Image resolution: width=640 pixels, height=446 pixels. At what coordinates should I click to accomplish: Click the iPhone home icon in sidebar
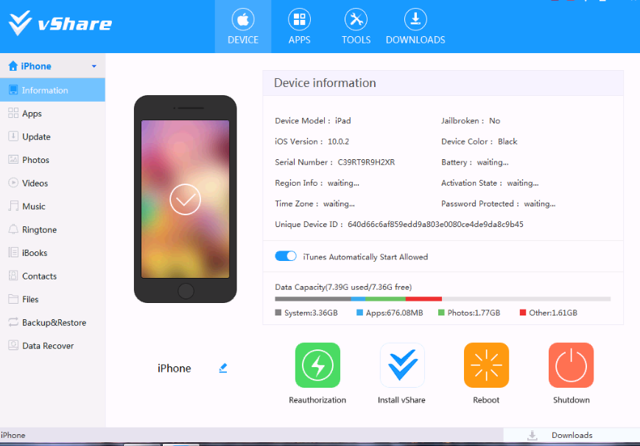13,66
